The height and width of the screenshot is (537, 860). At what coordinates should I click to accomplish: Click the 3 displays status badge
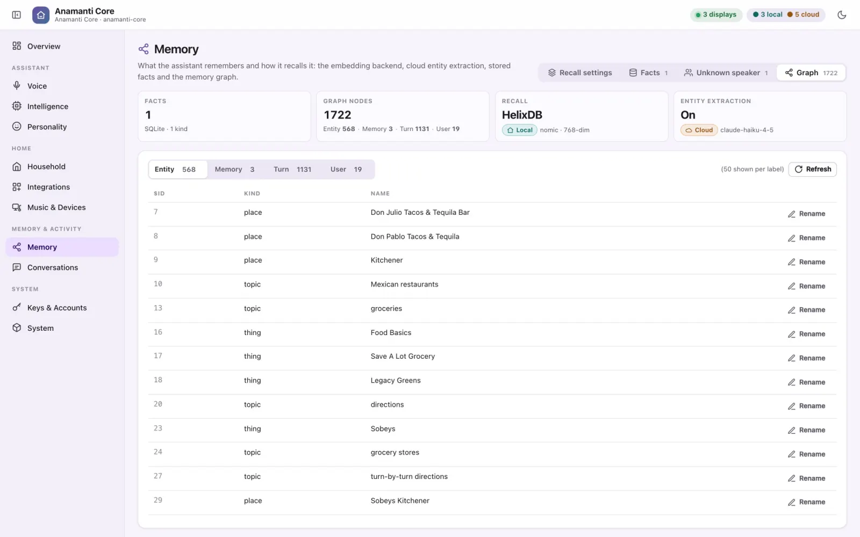[x=716, y=14]
